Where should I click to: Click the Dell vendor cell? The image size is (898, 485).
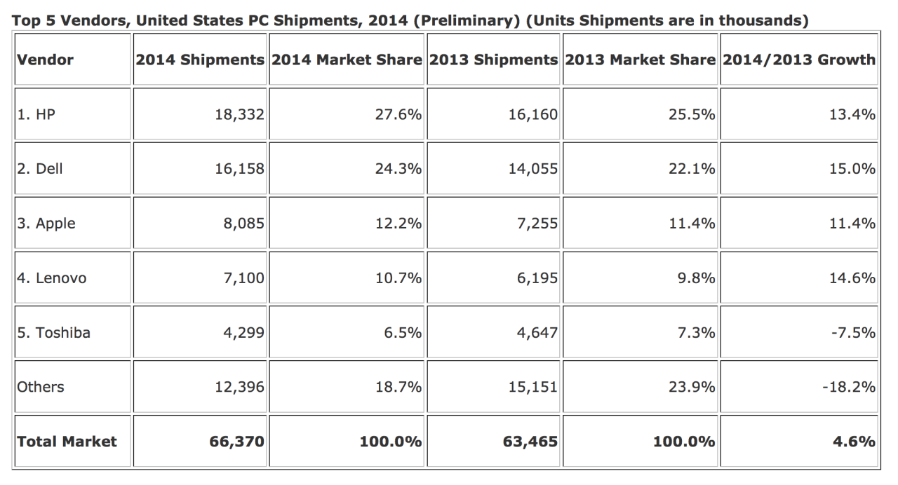click(x=39, y=169)
